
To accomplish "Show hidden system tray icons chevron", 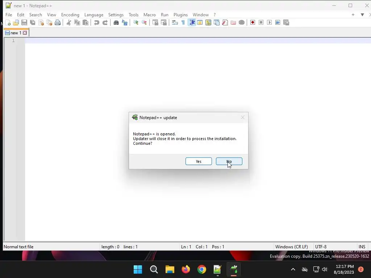I will point(293,269).
